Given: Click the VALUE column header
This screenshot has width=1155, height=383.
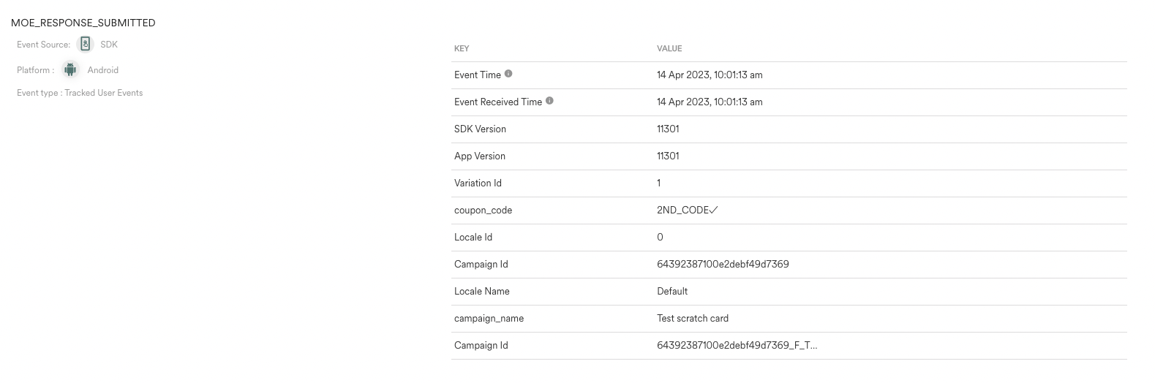Looking at the screenshot, I should click(669, 48).
